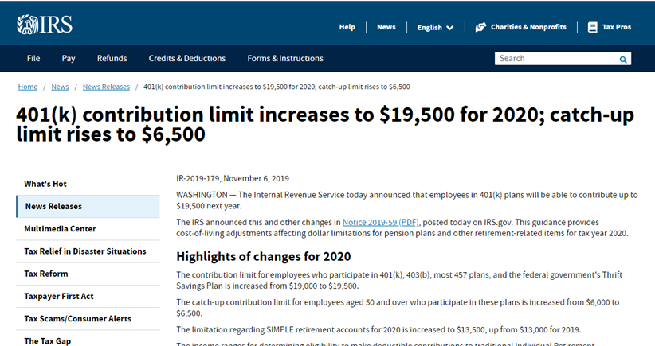Open the Refunds menu

(112, 58)
